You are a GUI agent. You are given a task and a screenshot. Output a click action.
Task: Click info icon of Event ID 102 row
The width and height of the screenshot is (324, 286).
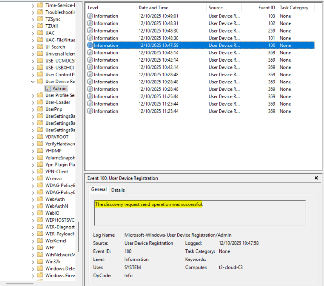[x=90, y=23]
